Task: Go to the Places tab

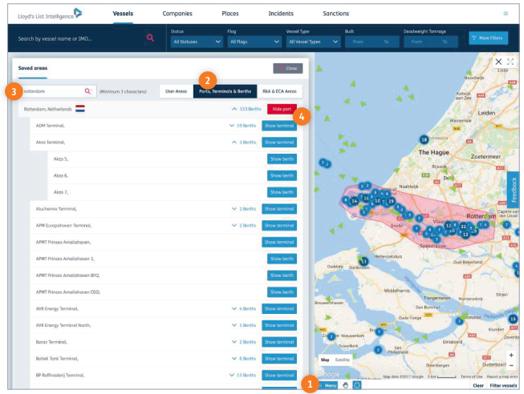Action: click(230, 14)
